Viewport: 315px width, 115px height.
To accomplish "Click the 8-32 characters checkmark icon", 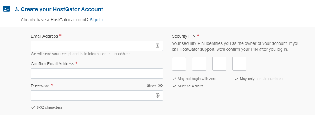I will (x=33, y=108).
